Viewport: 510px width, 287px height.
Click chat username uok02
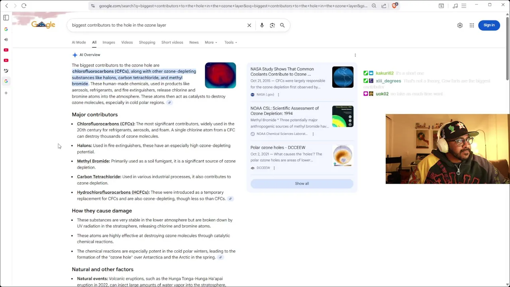tap(382, 94)
